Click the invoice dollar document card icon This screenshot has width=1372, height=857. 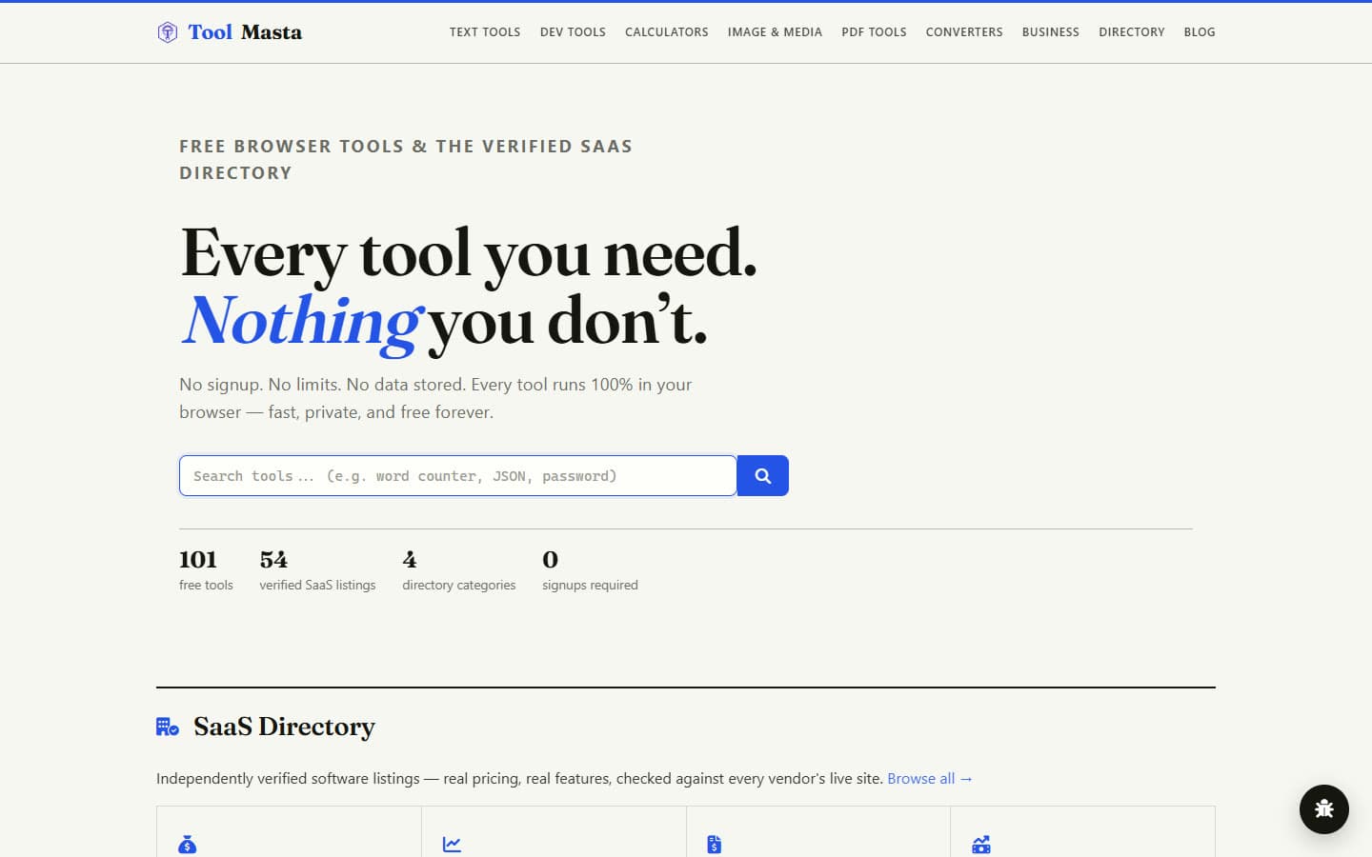(715, 845)
